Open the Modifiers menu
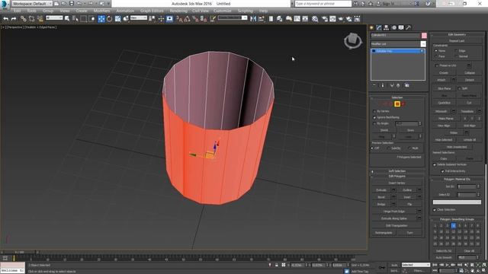 101,11
